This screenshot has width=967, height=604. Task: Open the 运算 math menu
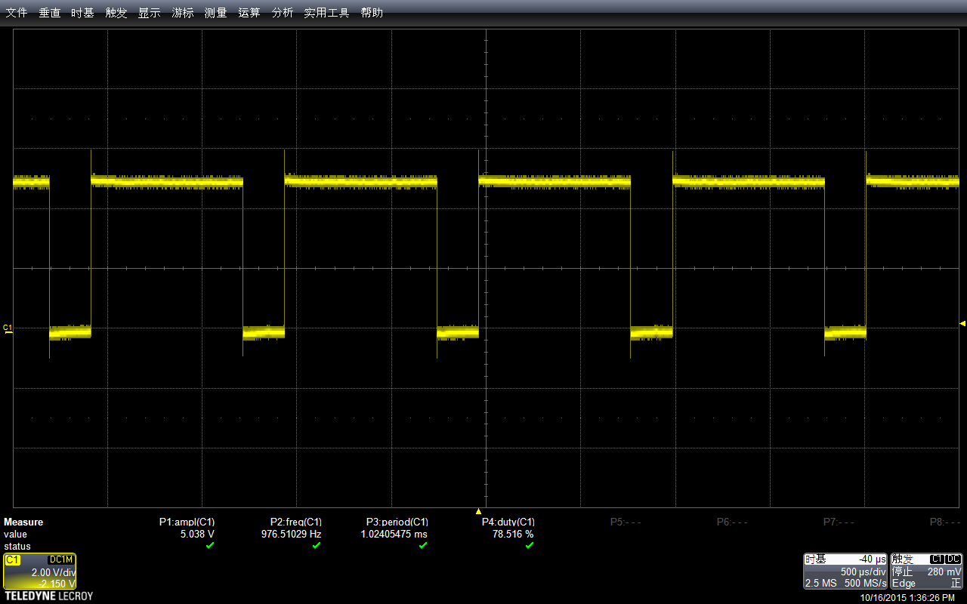click(x=249, y=12)
